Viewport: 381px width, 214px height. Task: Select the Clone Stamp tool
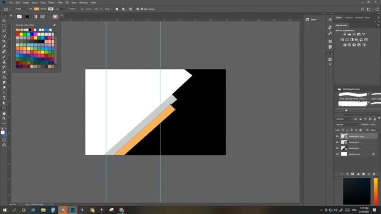[4, 62]
